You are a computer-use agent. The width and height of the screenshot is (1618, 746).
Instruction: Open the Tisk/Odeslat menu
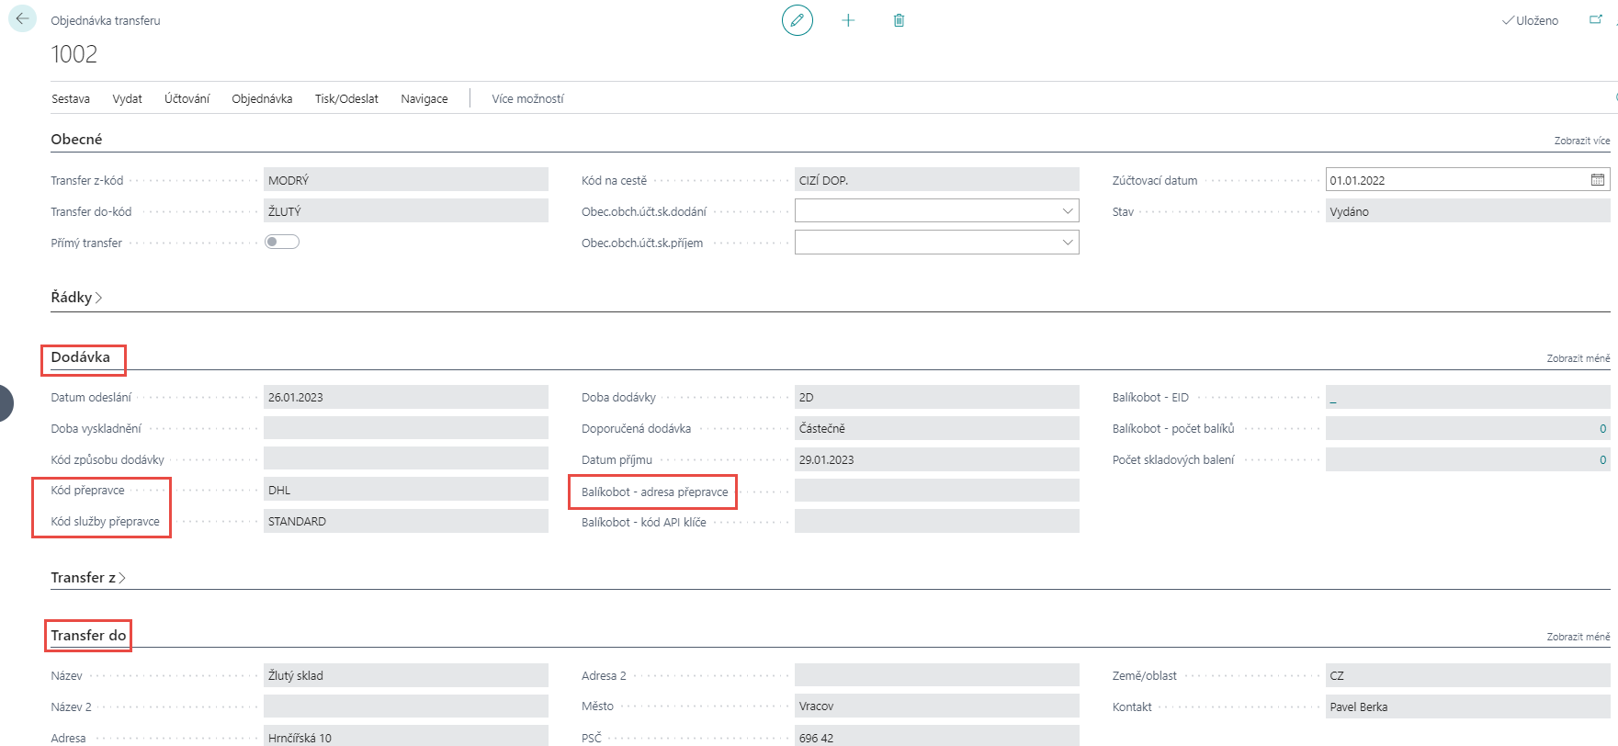click(346, 99)
